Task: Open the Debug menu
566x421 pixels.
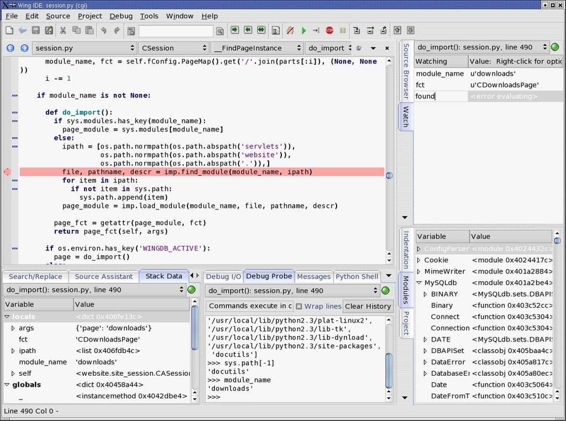Action: pos(120,16)
